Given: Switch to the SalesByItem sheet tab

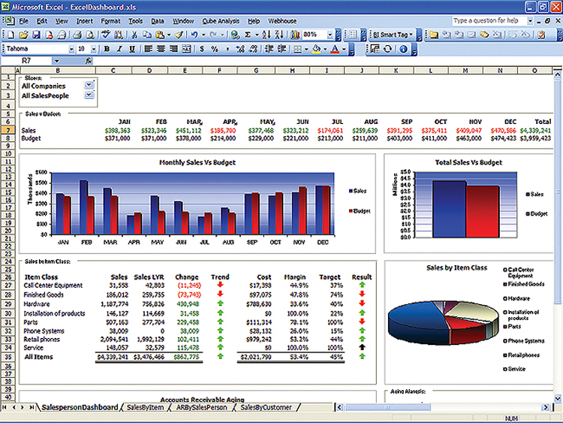Looking at the screenshot, I should pos(145,407).
